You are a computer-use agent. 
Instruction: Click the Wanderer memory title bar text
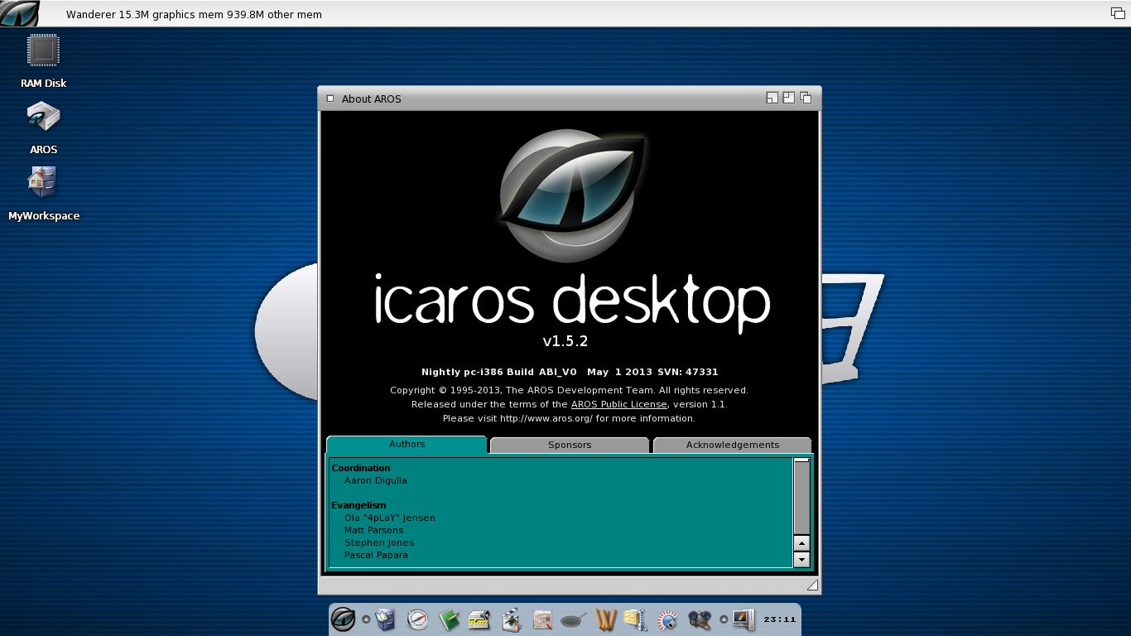[x=194, y=14]
